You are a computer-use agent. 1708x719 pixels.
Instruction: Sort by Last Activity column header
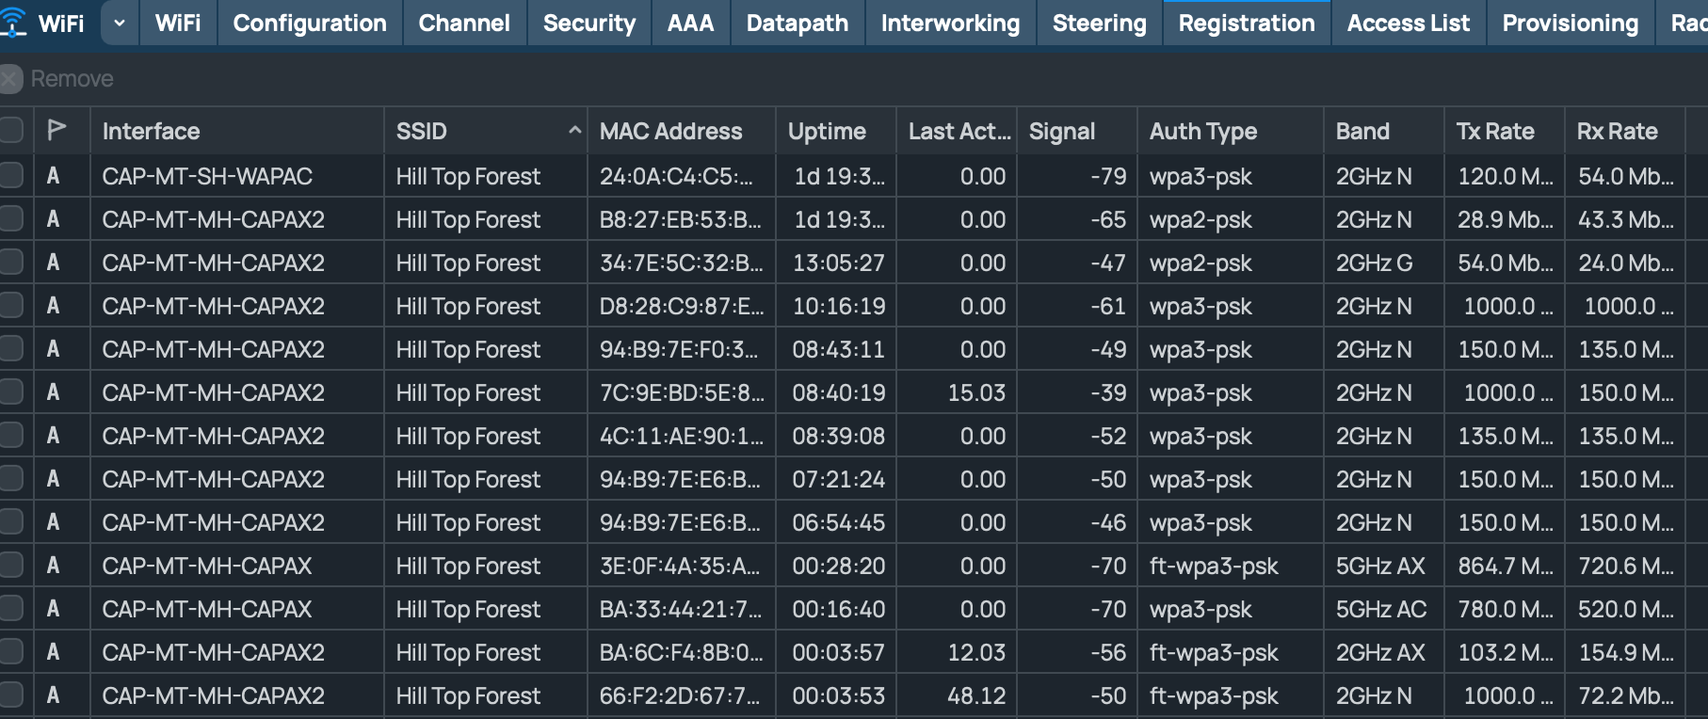(957, 131)
